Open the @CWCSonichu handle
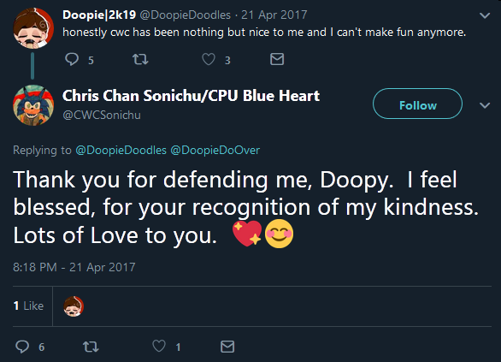Viewport: 501px width, 362px height. [102, 115]
